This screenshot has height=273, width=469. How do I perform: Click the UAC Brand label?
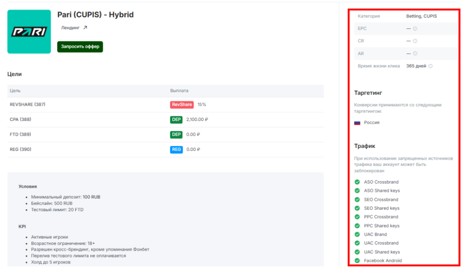pos(375,234)
